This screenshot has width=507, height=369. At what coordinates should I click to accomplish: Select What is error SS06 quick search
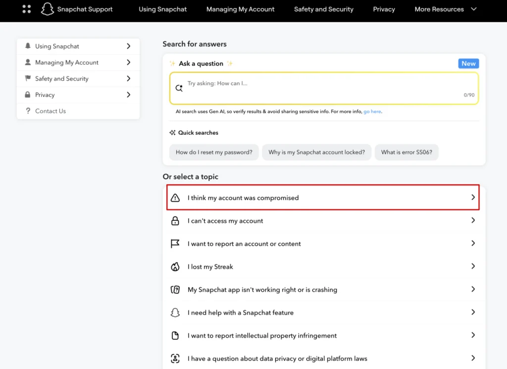point(406,152)
